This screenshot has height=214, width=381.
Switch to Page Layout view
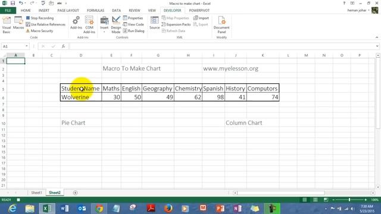click(x=316, y=200)
